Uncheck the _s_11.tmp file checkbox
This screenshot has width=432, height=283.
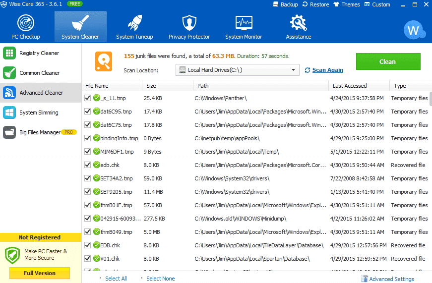coord(88,98)
